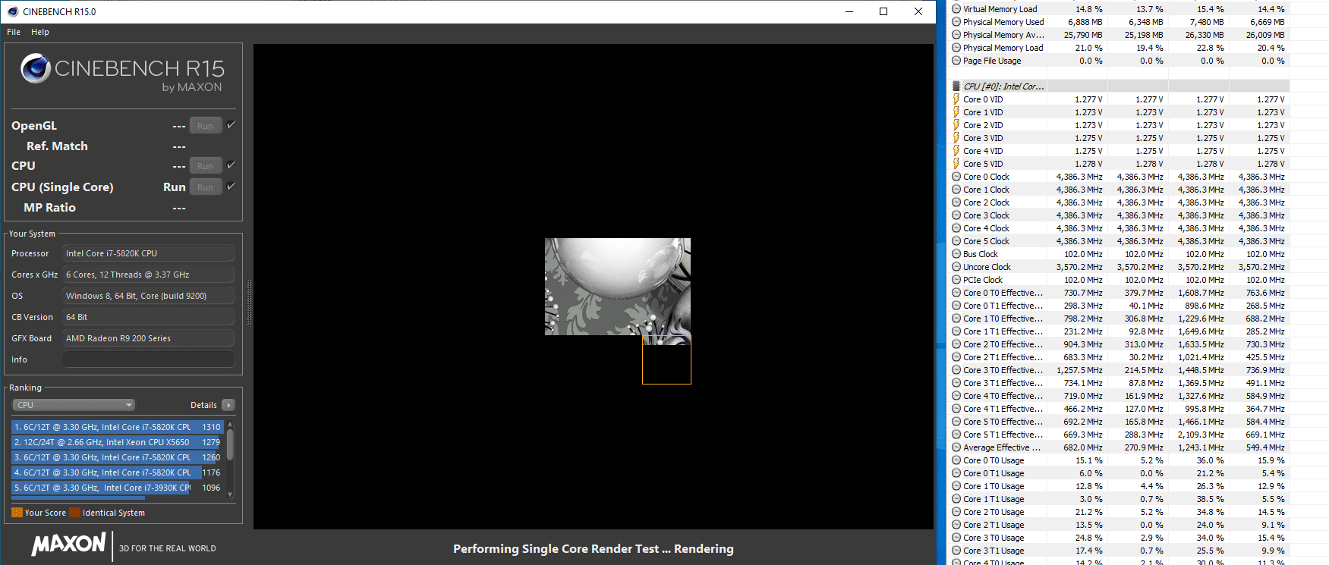Click the GFX Board field AMD Radeon R9
The width and height of the screenshot is (1329, 565).
point(148,338)
